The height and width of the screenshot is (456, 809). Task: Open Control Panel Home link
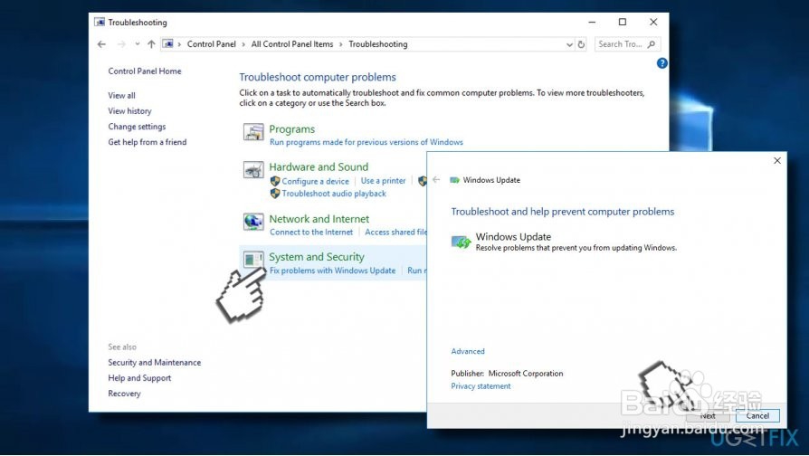click(145, 71)
